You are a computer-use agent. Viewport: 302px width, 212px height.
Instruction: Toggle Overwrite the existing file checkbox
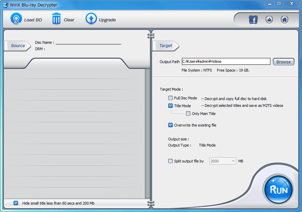click(x=170, y=125)
